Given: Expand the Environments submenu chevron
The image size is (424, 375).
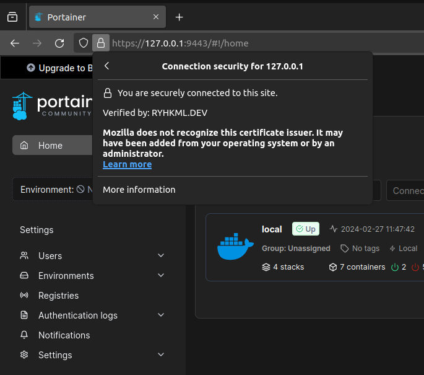Looking at the screenshot, I should pyautogui.click(x=161, y=275).
